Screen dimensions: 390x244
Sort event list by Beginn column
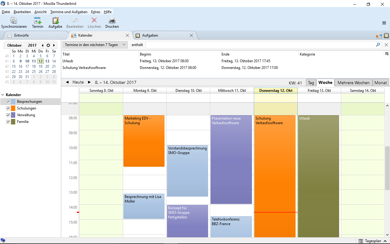click(179, 54)
